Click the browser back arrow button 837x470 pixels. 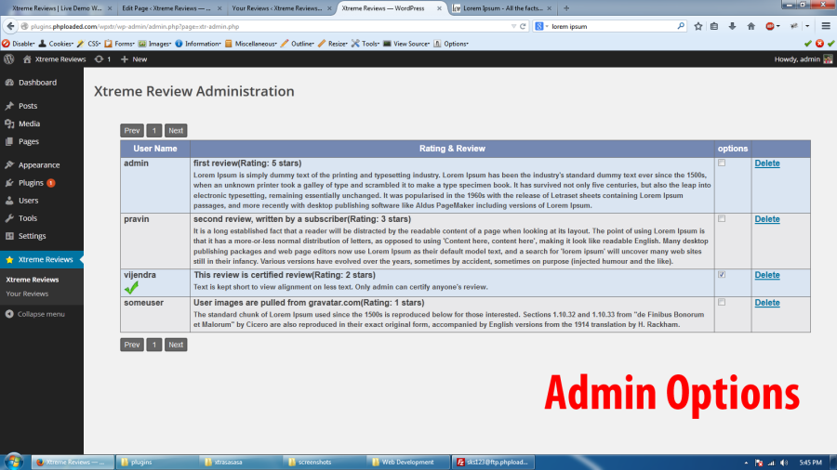10,26
